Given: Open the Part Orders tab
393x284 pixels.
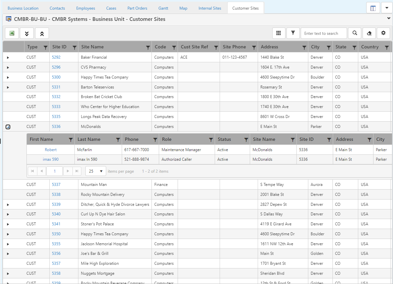Looking at the screenshot, I should pos(137,8).
